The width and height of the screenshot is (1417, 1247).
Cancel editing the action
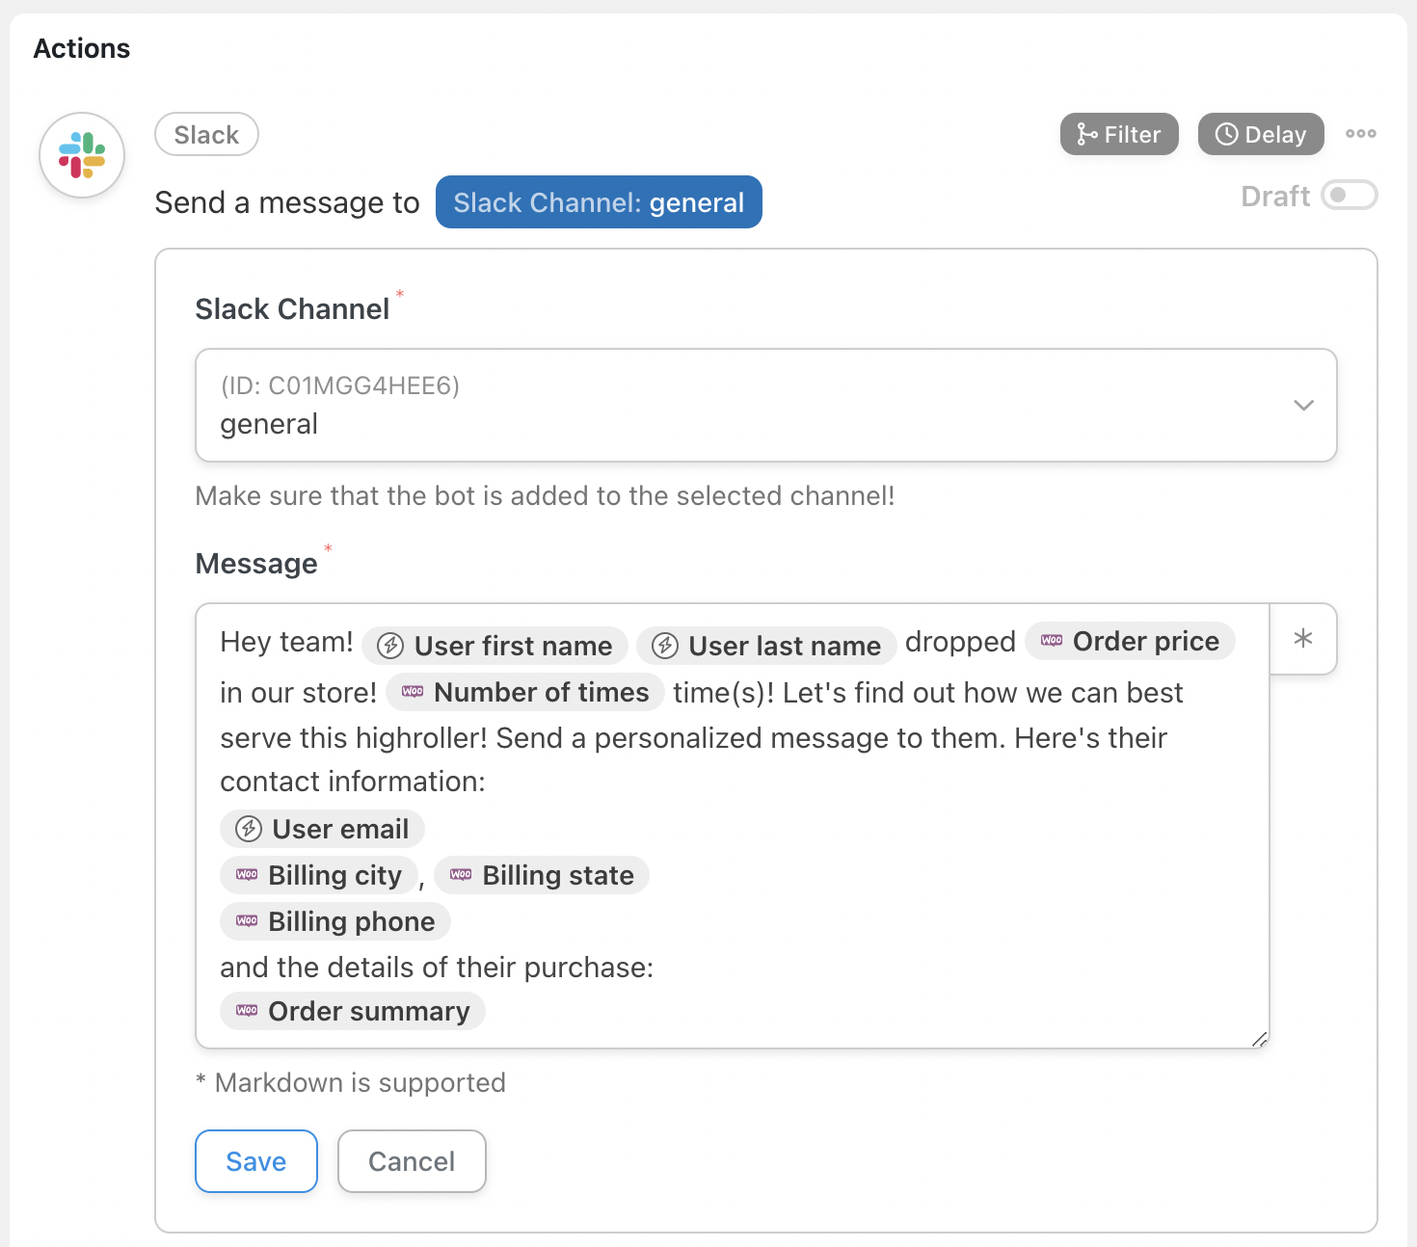pyautogui.click(x=412, y=1161)
